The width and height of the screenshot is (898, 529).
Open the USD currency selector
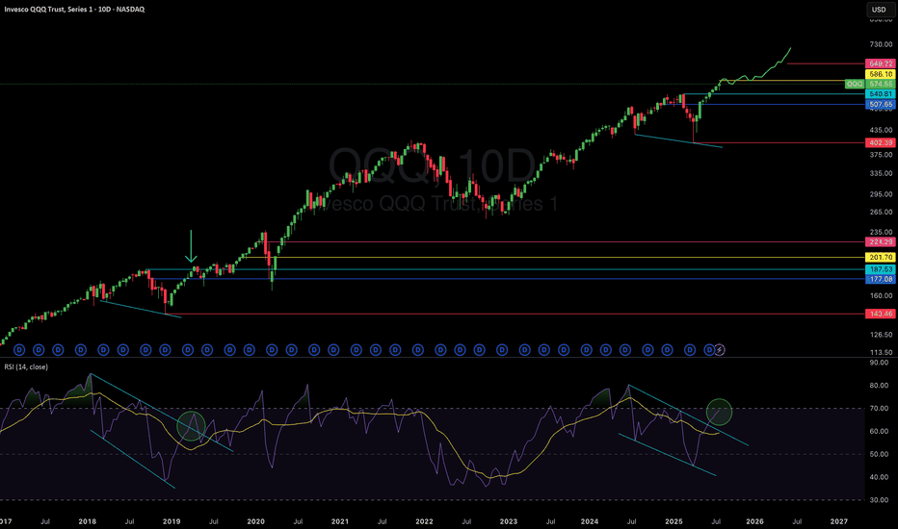(x=879, y=10)
